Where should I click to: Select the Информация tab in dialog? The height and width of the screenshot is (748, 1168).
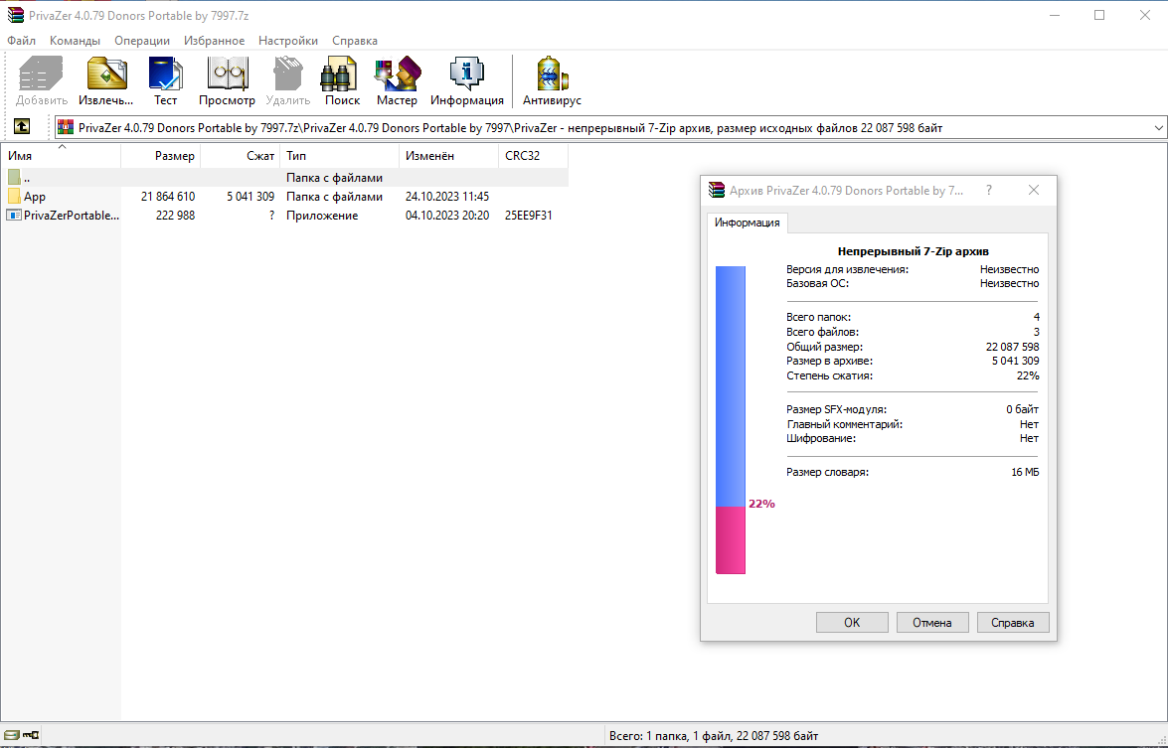point(748,223)
